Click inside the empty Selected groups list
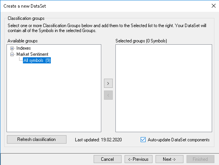The height and width of the screenshot is (165, 219). [x=164, y=88]
